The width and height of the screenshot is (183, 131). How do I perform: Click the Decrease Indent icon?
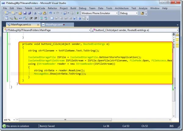click(31, 18)
